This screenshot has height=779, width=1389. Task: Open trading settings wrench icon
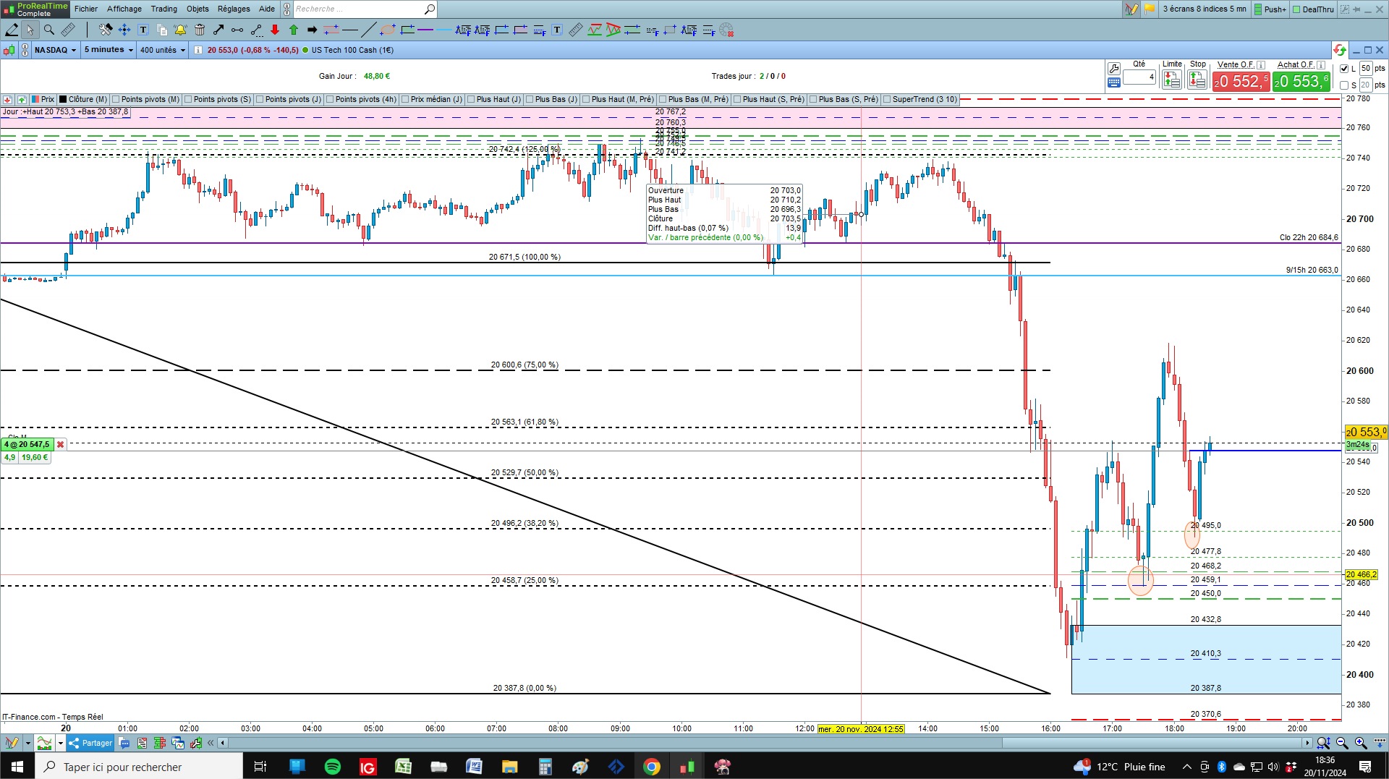(x=1114, y=69)
